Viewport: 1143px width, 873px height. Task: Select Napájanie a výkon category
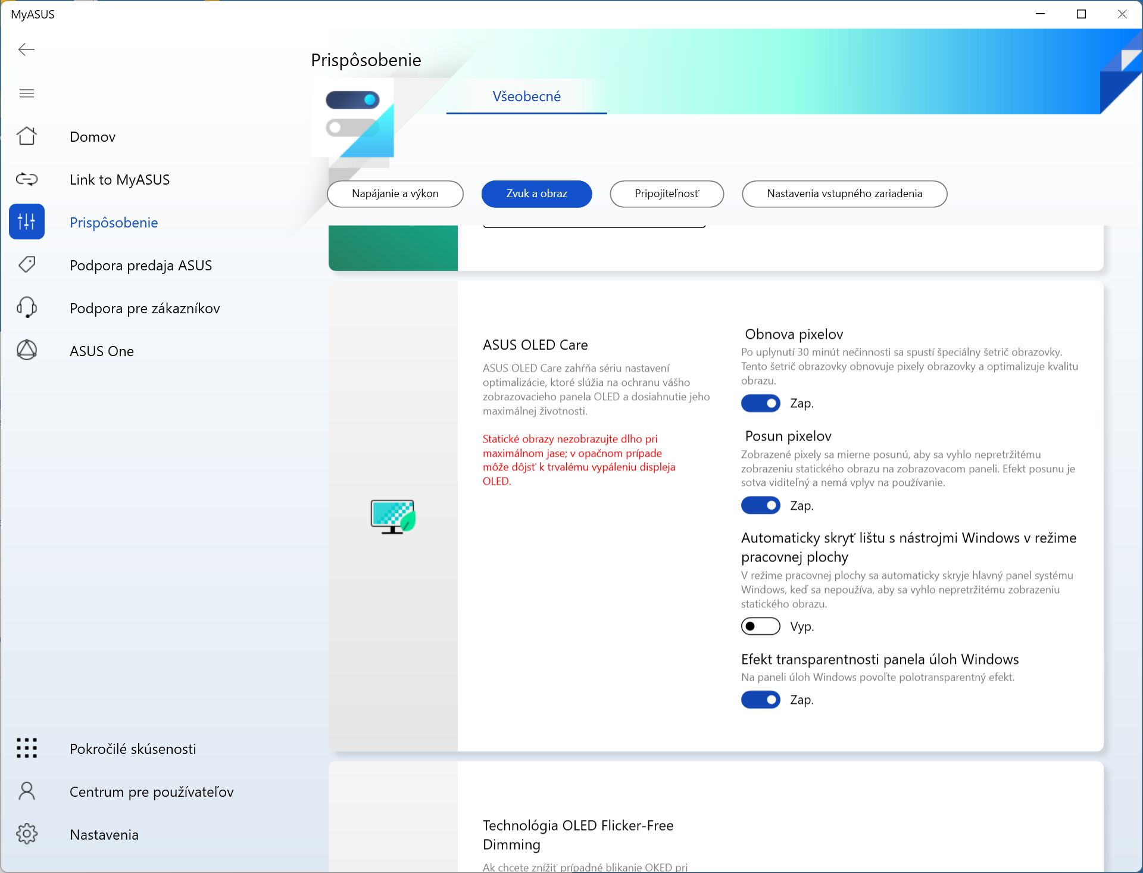(x=395, y=194)
